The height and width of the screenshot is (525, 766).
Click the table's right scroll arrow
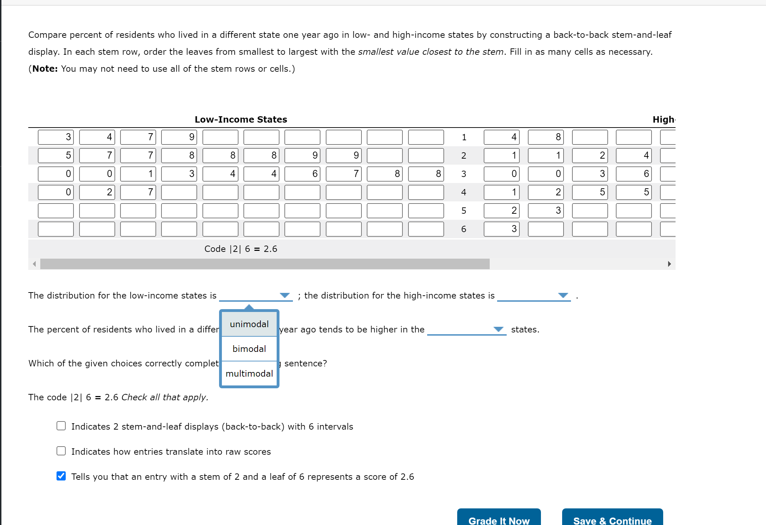pos(669,264)
